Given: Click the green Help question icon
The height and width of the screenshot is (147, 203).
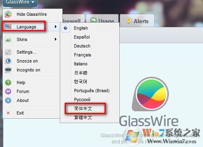Looking at the screenshot, I should tap(8, 82).
